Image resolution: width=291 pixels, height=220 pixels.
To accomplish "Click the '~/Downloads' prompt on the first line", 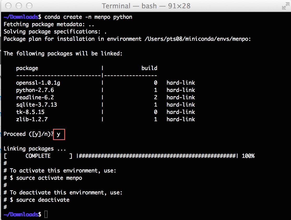I will pyautogui.click(x=21, y=17).
